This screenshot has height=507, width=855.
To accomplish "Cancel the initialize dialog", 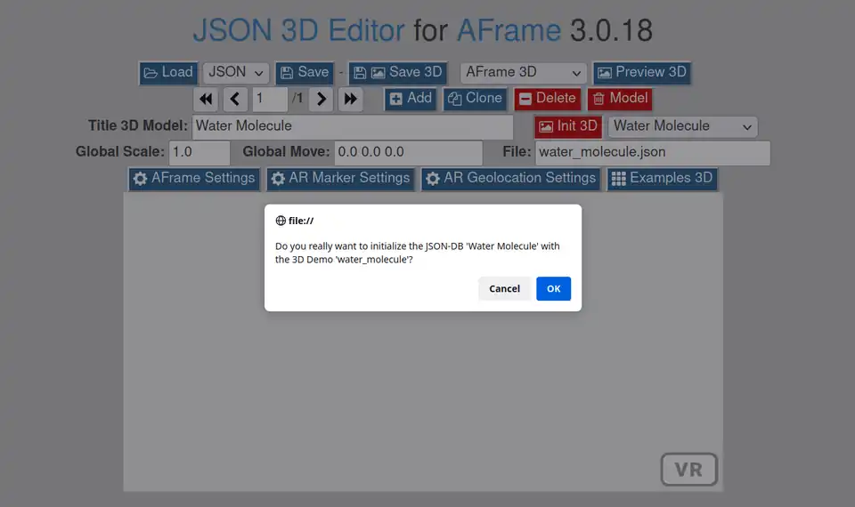I will [x=504, y=288].
